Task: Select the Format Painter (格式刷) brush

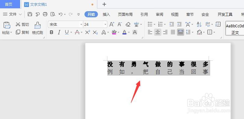Action: [x=37, y=28]
